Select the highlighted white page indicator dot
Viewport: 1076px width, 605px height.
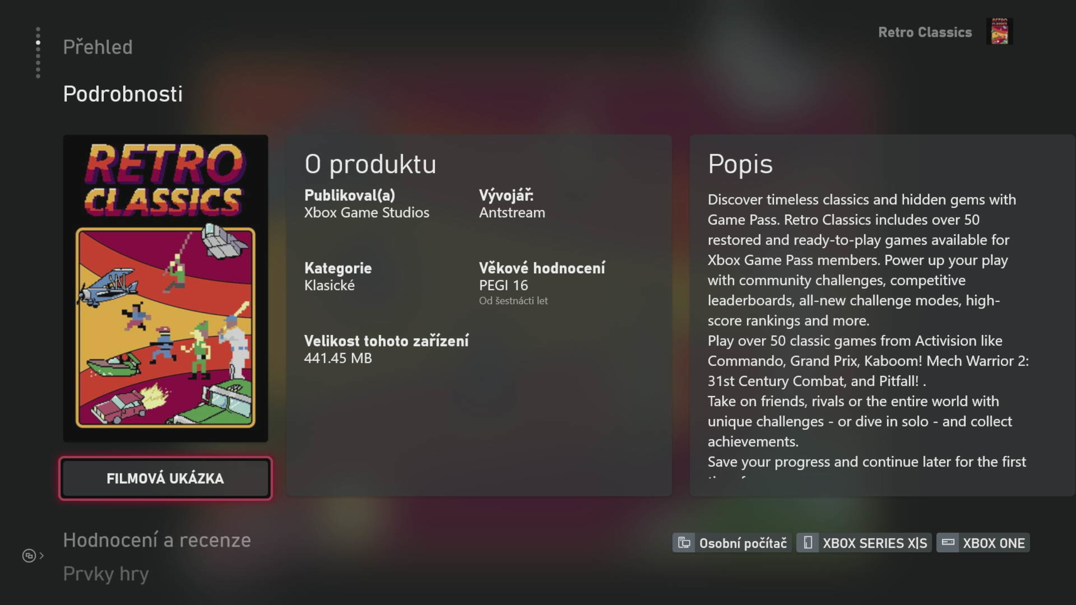pyautogui.click(x=38, y=42)
